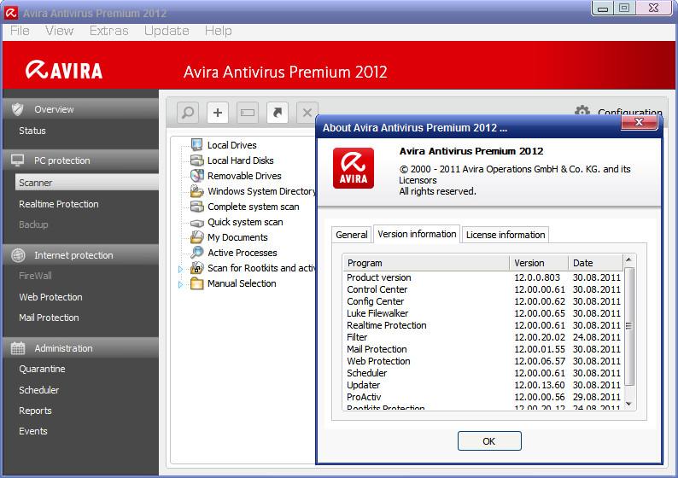Viewport: 678px width, 478px height.
Task: Click the PC protection monitor icon
Action: pyautogui.click(x=18, y=160)
